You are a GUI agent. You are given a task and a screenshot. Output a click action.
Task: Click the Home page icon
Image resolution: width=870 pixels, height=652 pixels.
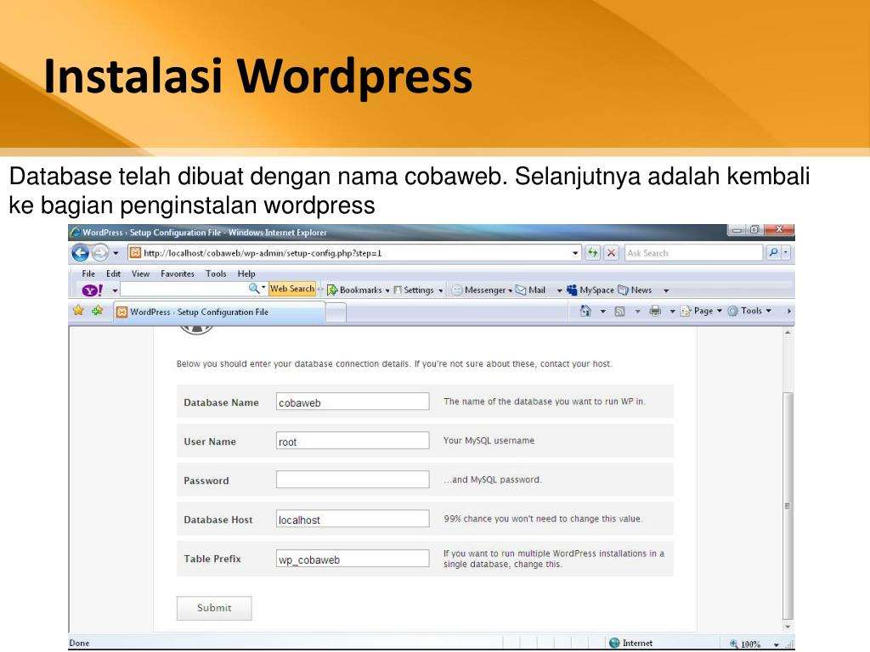585,311
